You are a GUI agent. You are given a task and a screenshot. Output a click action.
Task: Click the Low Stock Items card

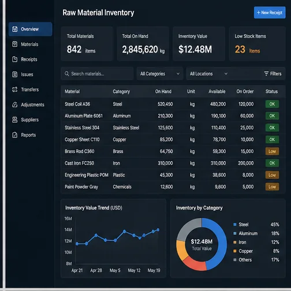click(x=258, y=44)
